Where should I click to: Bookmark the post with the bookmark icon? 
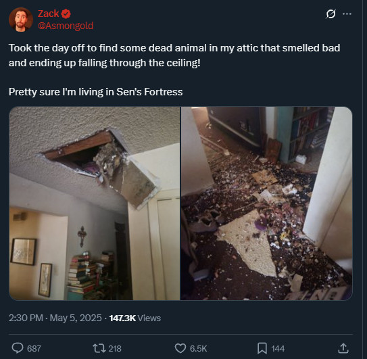(262, 348)
